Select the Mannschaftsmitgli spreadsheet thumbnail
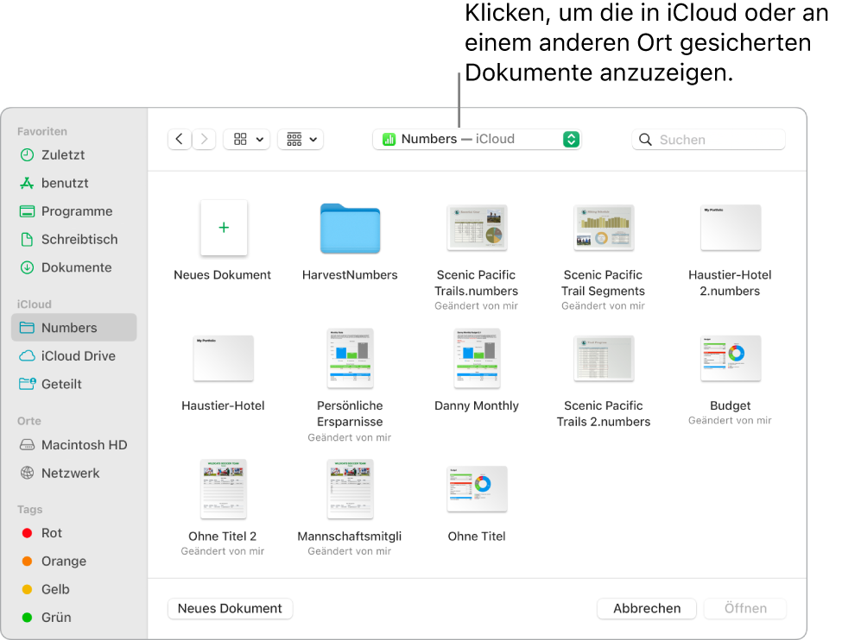842x640 pixels. tap(350, 489)
